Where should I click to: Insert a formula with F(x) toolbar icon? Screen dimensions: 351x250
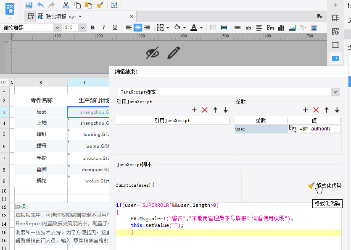[x=270, y=28]
